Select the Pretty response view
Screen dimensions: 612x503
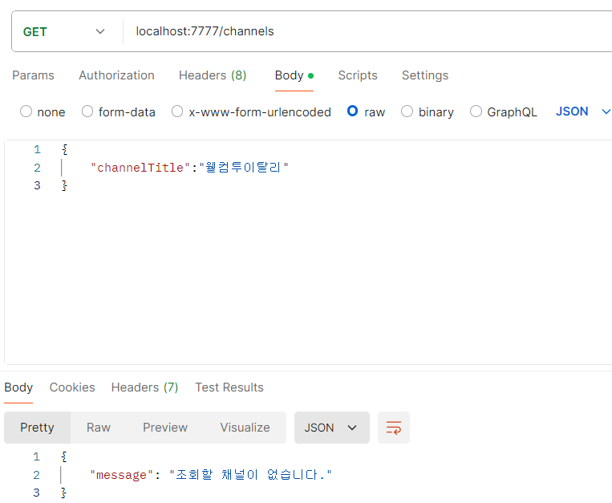point(37,428)
